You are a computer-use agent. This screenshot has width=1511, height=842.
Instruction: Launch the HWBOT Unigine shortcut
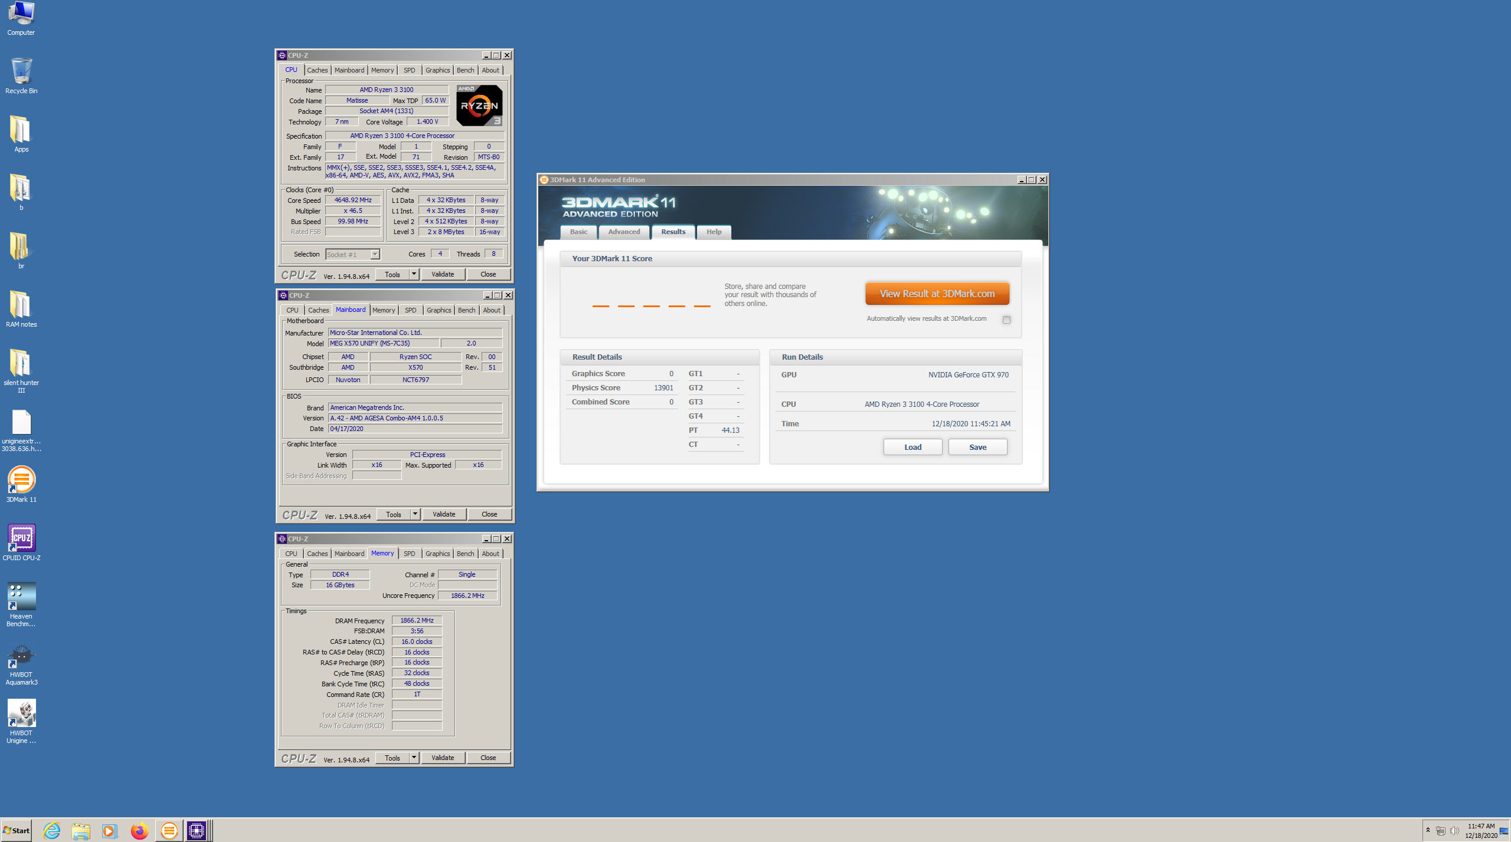tap(21, 721)
